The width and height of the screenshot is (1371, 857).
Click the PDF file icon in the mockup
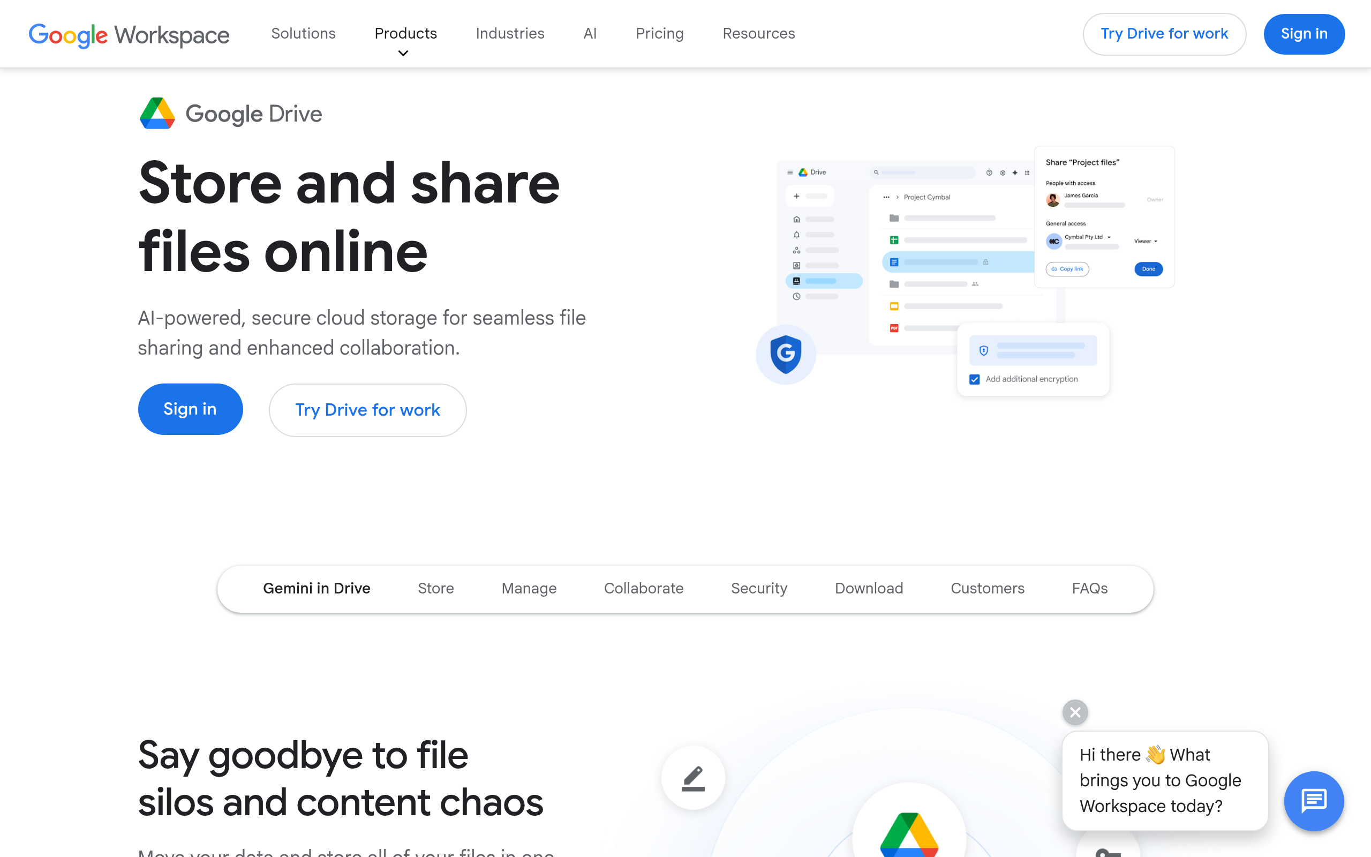coord(894,329)
